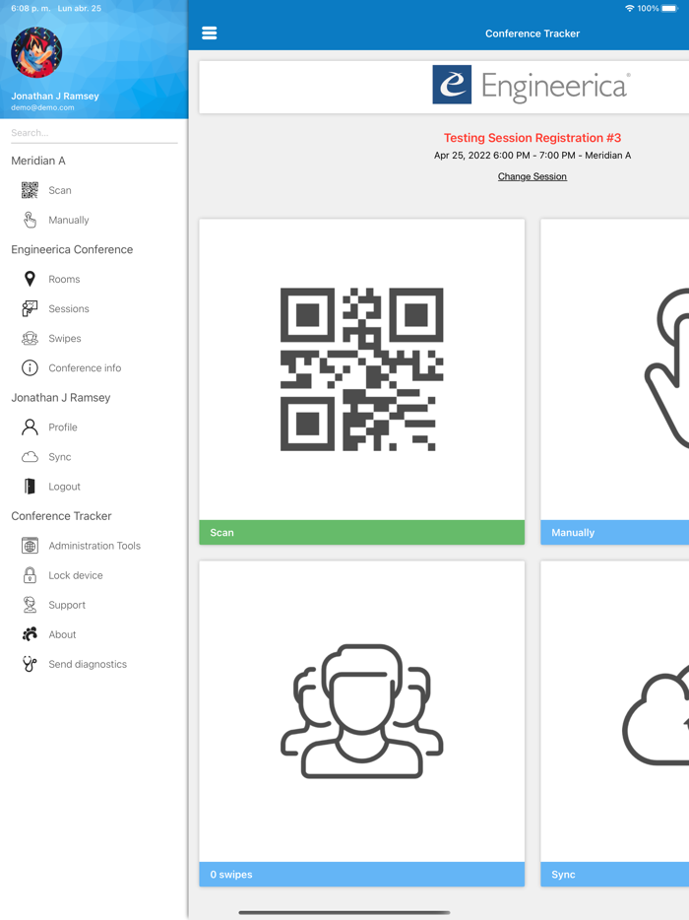Open Conference info text in the sidebar

(85, 367)
